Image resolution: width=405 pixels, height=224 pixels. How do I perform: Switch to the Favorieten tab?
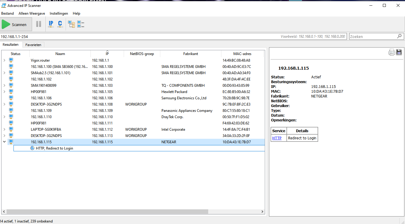tap(33, 45)
